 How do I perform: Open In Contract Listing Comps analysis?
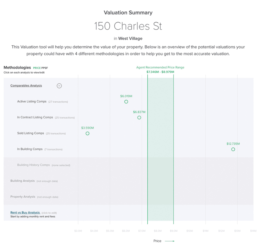click(35, 117)
